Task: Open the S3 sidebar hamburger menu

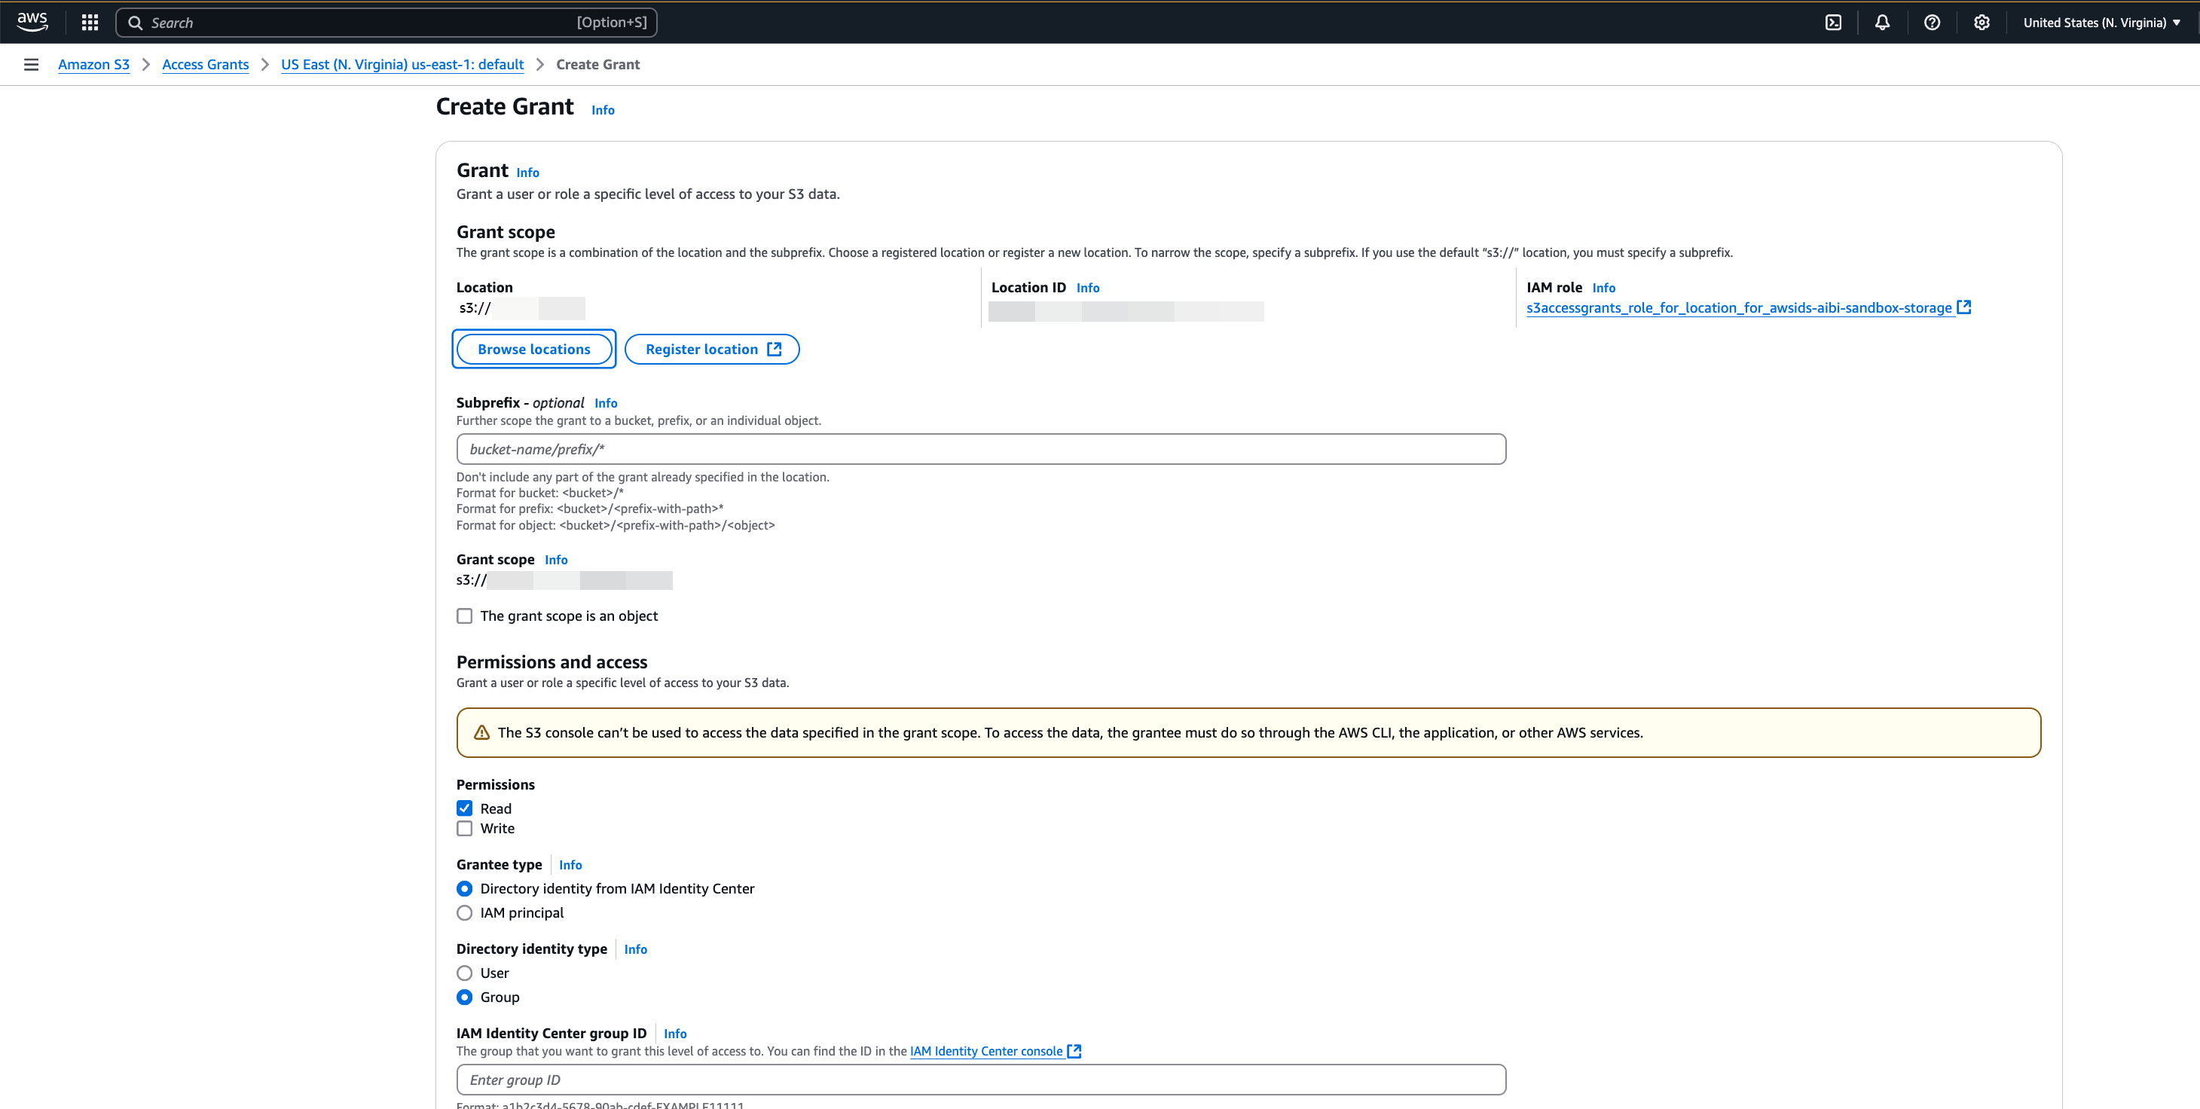Action: 32,64
